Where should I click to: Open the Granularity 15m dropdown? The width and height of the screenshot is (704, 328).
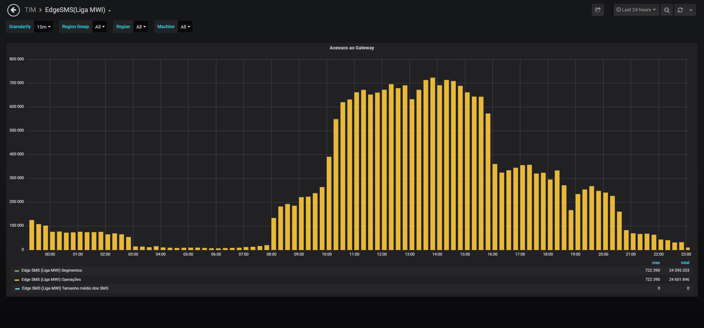coord(44,27)
